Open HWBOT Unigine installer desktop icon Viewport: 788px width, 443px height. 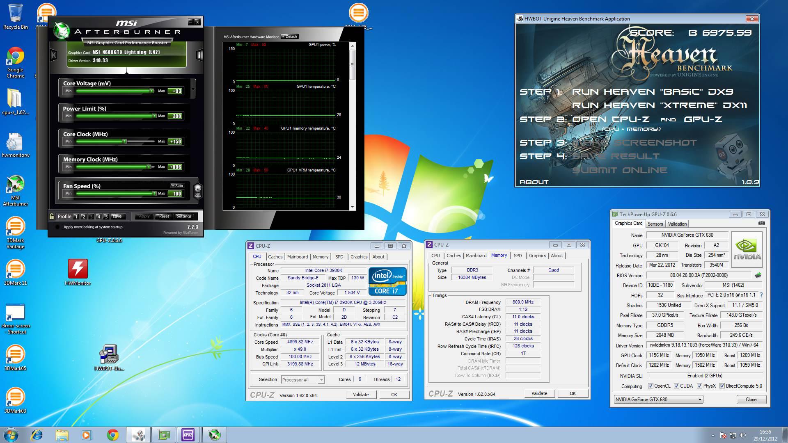point(109,357)
